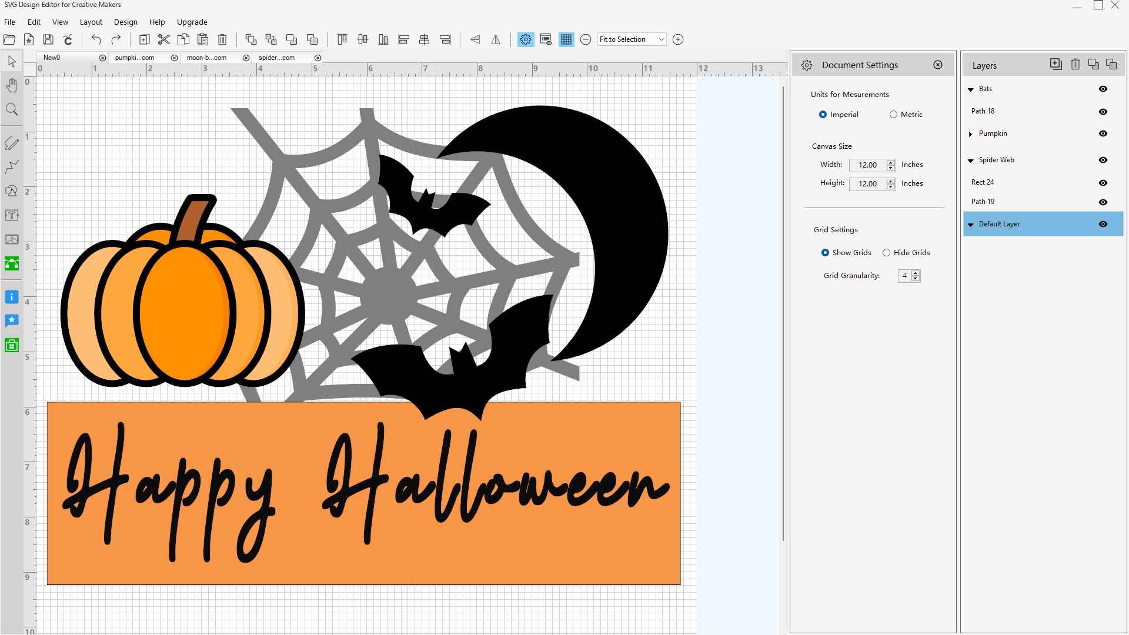Close the Document Settings panel
The width and height of the screenshot is (1129, 635).
click(x=938, y=65)
